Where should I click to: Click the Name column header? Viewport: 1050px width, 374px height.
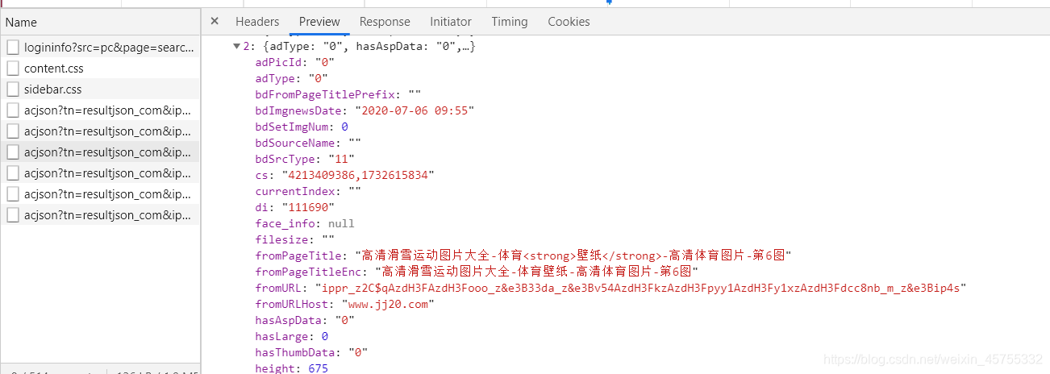pos(100,23)
